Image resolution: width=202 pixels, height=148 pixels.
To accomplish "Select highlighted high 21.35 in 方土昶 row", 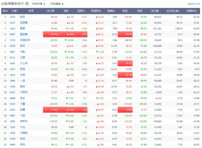I will pyautogui.click(x=125, y=63).
